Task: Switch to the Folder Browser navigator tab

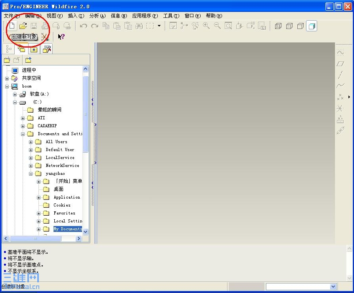Action: [x=21, y=48]
